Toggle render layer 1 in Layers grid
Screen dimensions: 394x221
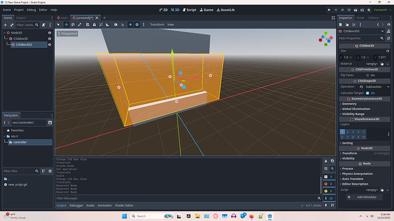(x=342, y=132)
